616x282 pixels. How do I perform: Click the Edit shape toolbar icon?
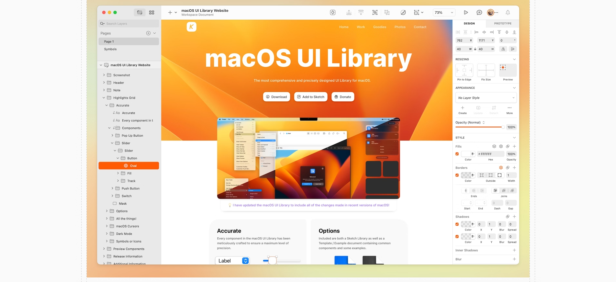click(403, 12)
